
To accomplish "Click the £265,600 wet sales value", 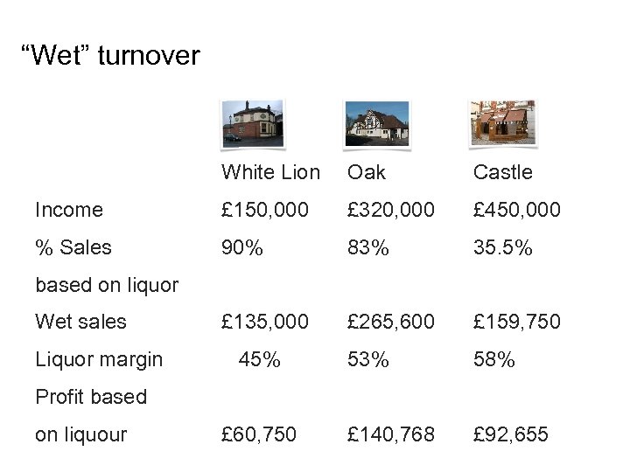I will click(x=391, y=322).
